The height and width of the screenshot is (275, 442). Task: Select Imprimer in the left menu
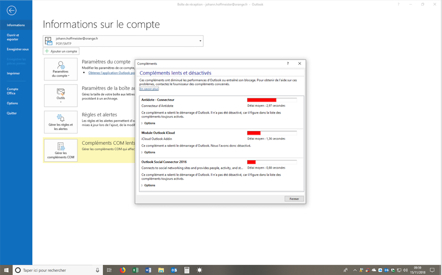click(x=13, y=73)
